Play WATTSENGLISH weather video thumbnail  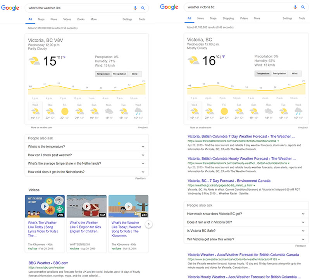tap(86, 206)
